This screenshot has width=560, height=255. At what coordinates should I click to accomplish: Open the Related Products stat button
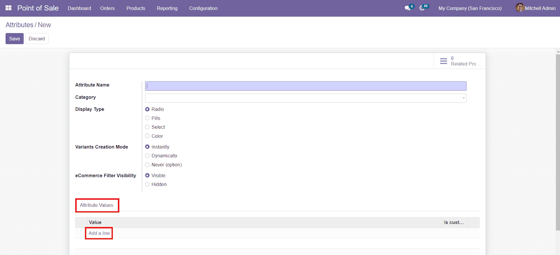point(460,61)
